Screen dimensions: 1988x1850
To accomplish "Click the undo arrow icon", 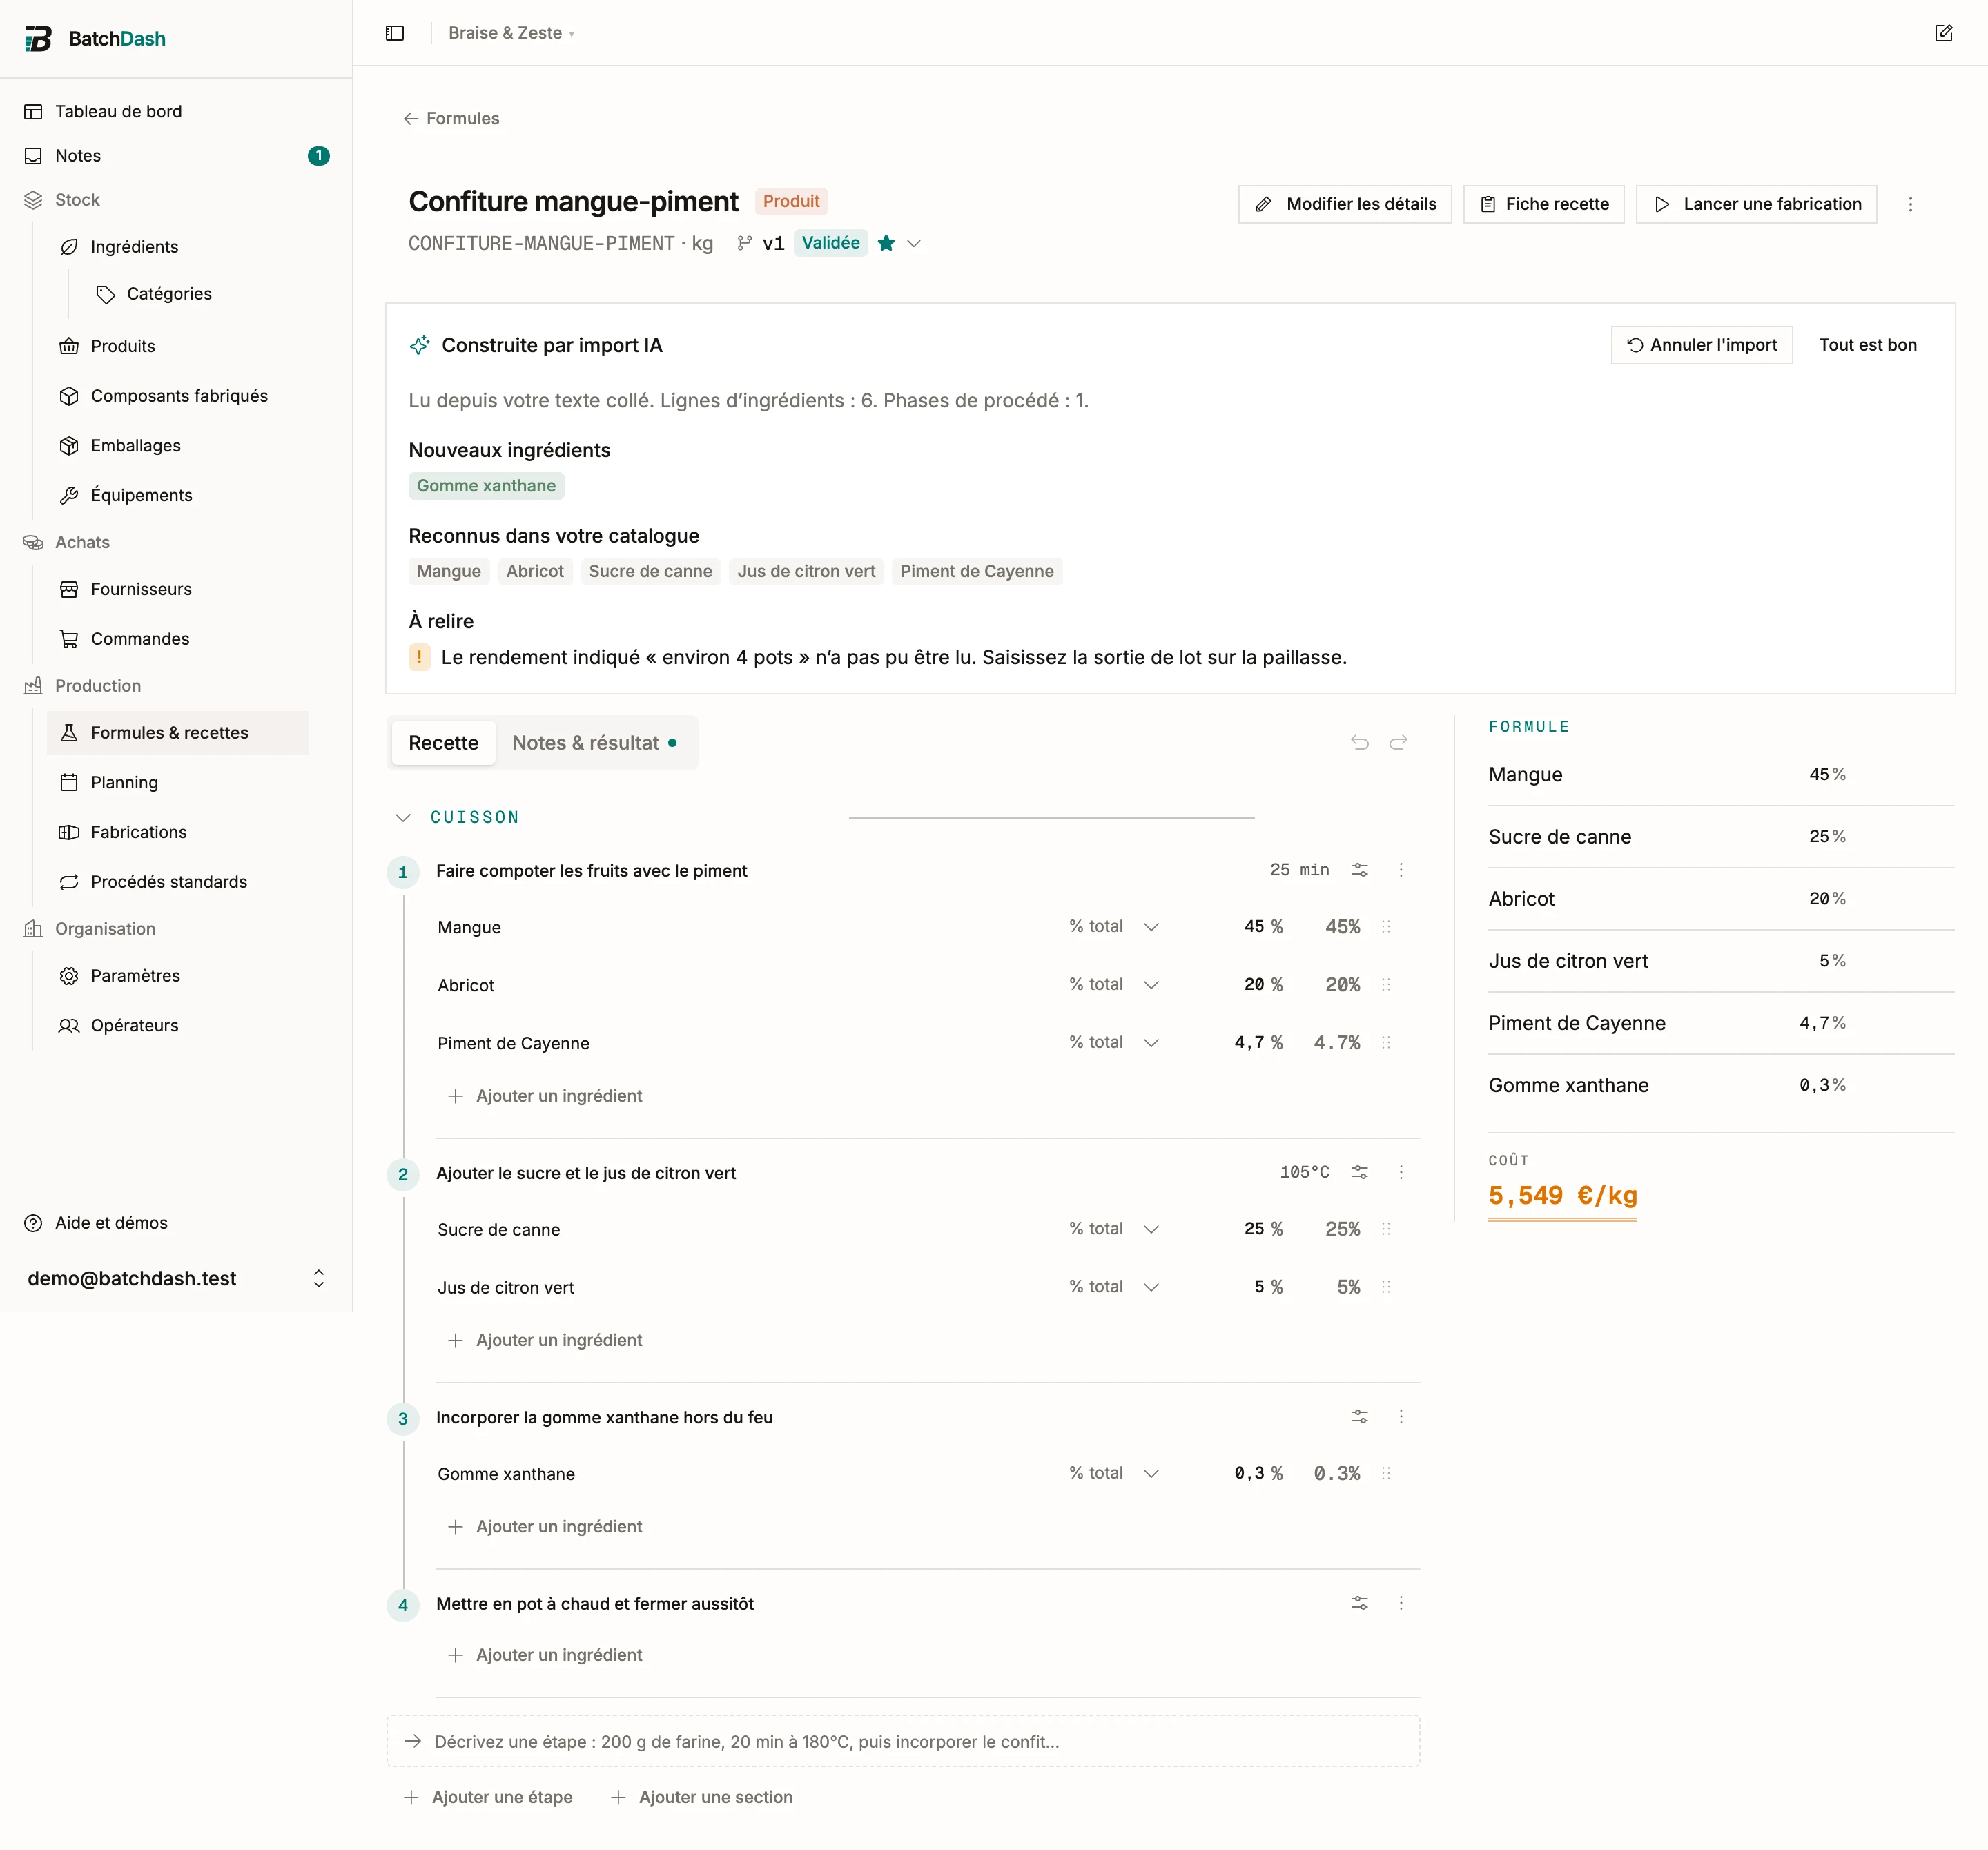I will (x=1359, y=742).
